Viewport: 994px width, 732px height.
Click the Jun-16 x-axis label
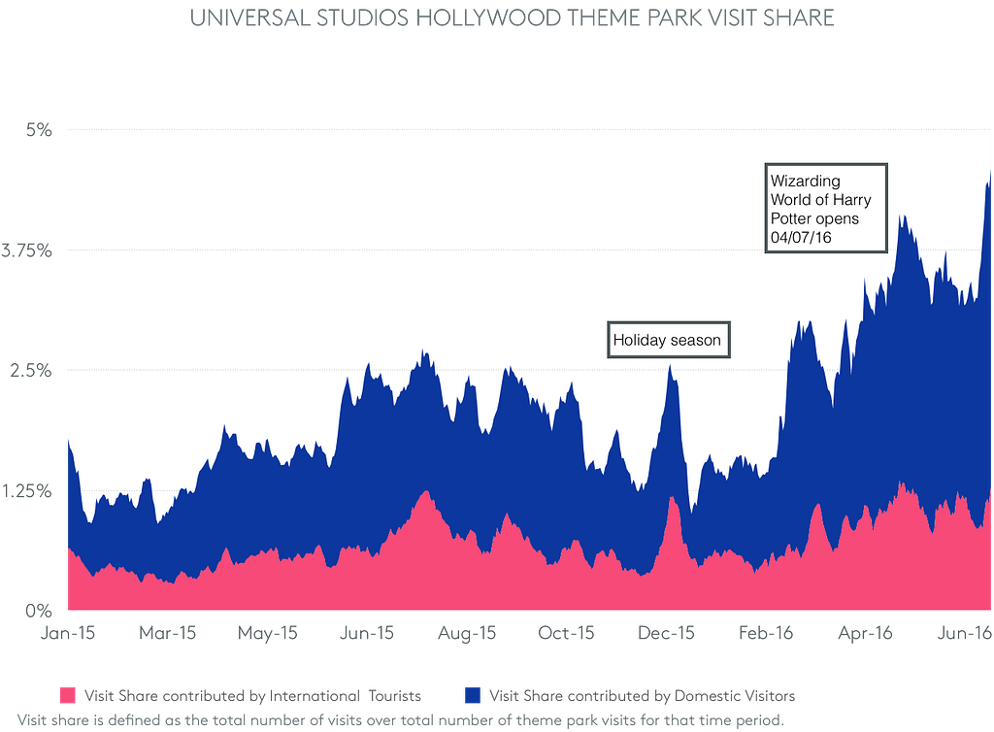[965, 633]
